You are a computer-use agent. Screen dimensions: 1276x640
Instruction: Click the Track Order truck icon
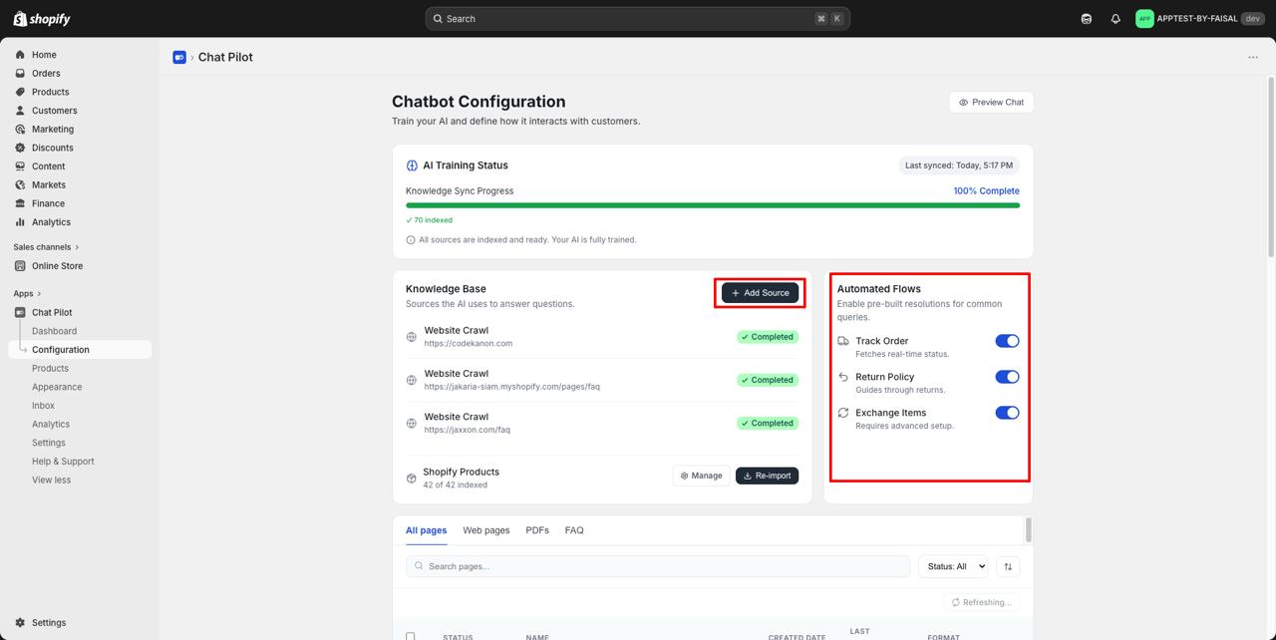point(843,341)
